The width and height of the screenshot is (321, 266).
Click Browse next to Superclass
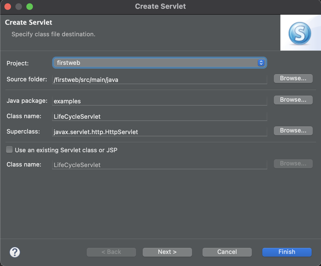[x=293, y=131]
